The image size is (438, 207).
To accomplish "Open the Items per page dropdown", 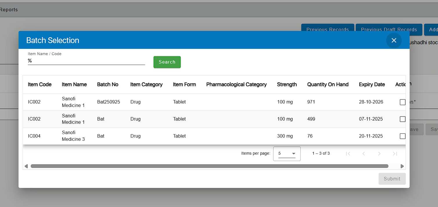I will [287, 154].
